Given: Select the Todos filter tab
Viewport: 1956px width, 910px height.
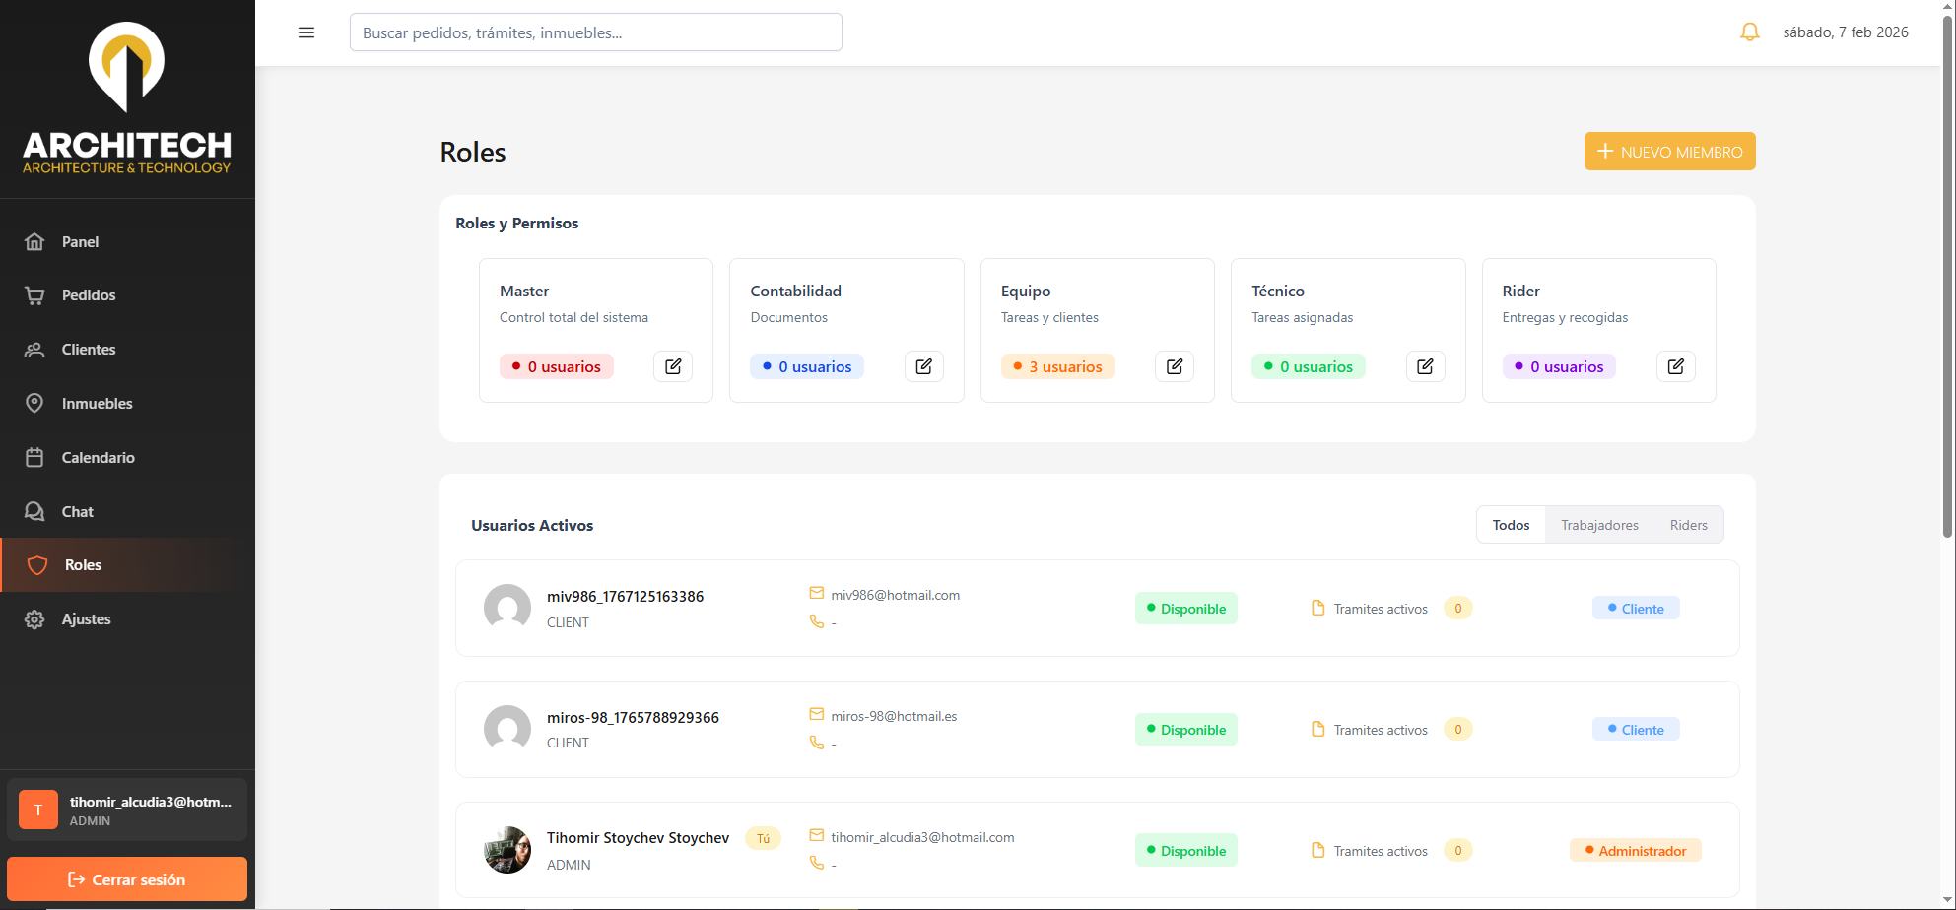Looking at the screenshot, I should coord(1511,525).
